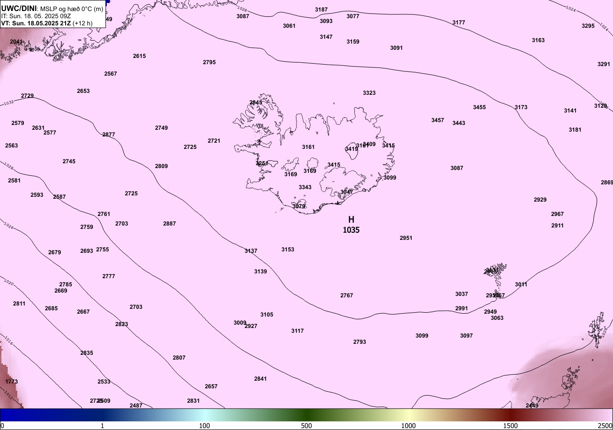Image resolution: width=613 pixels, height=430 pixels.
Task: Click the 2887 height value
Action: point(170,224)
